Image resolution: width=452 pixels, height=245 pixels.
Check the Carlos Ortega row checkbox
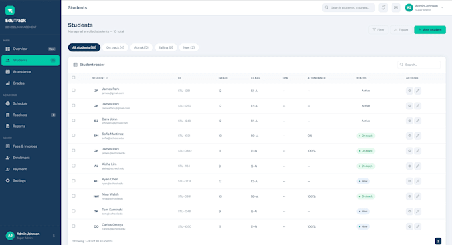point(74,226)
